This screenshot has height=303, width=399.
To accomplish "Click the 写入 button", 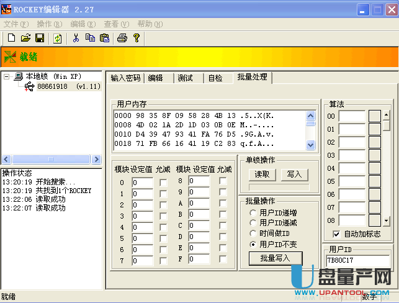I will 294,174.
